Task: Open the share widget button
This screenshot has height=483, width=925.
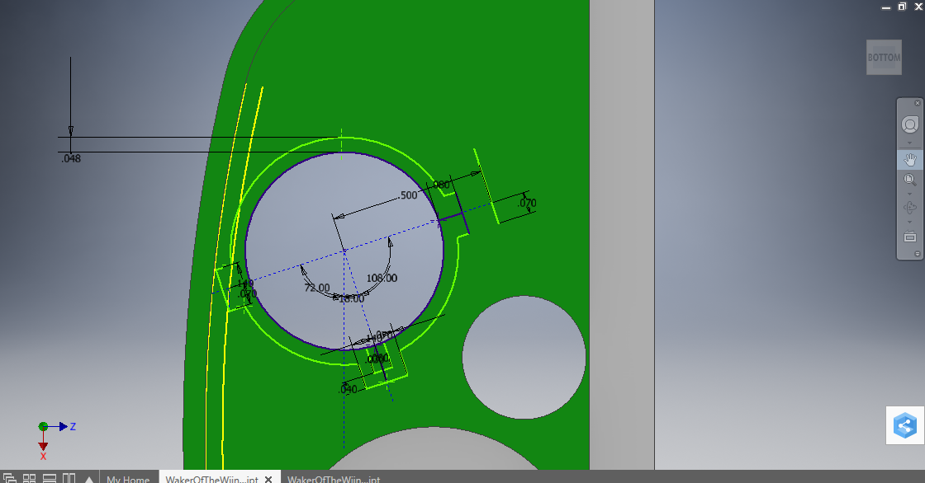Action: [x=905, y=425]
